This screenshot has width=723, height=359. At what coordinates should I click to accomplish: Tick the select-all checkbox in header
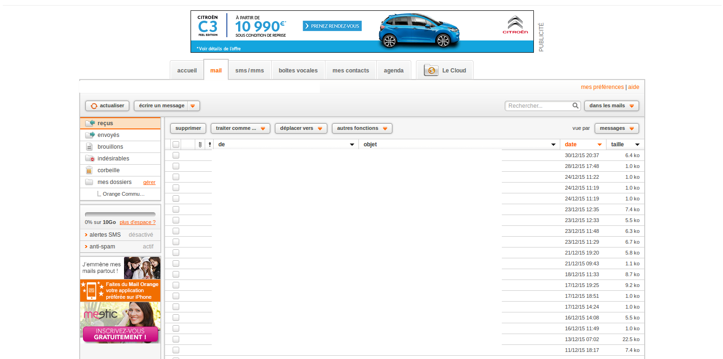pos(176,144)
